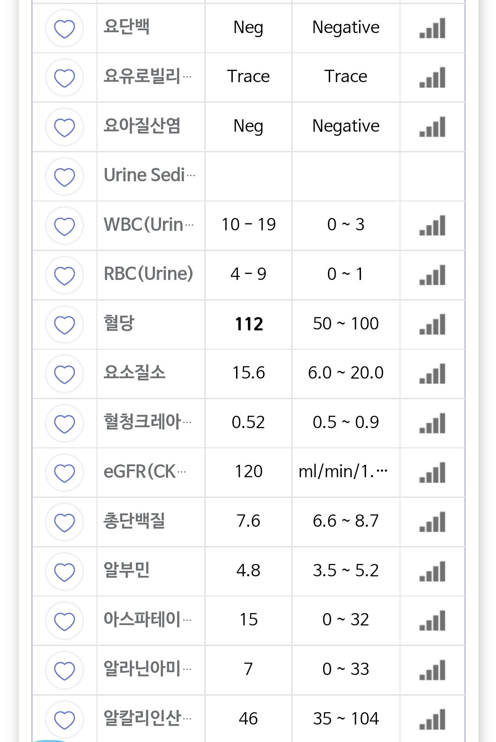Viewport: 496px width, 742px height.
Task: Favorite the 요단백 row heart icon
Action: click(64, 28)
